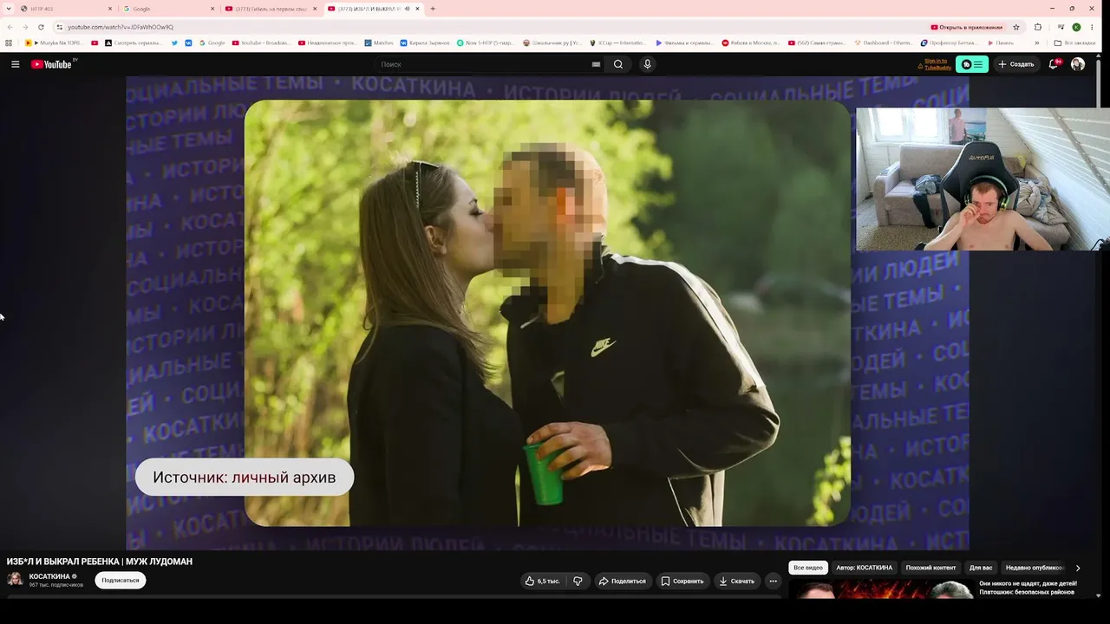This screenshot has width=1110, height=624.
Task: Open the TubeBuddy extension menu
Action: tap(972, 64)
